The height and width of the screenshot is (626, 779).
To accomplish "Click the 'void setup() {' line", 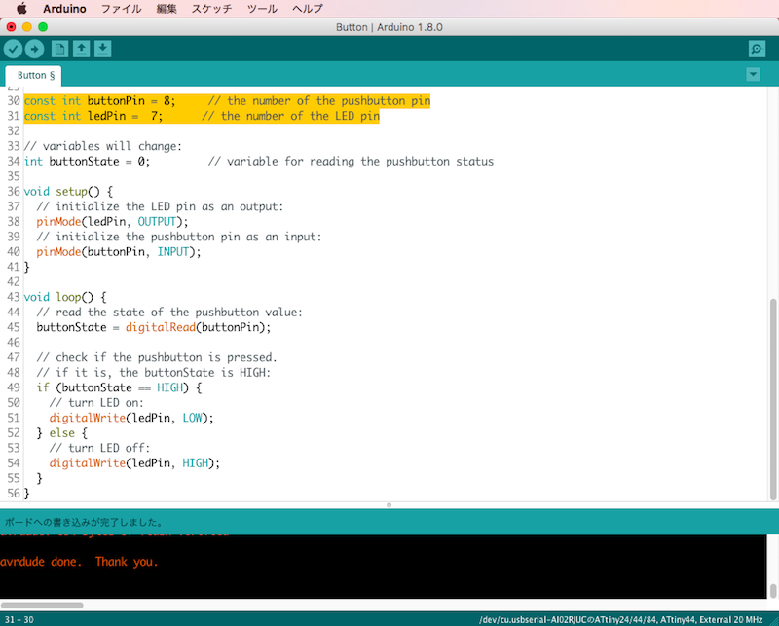I will (x=68, y=191).
